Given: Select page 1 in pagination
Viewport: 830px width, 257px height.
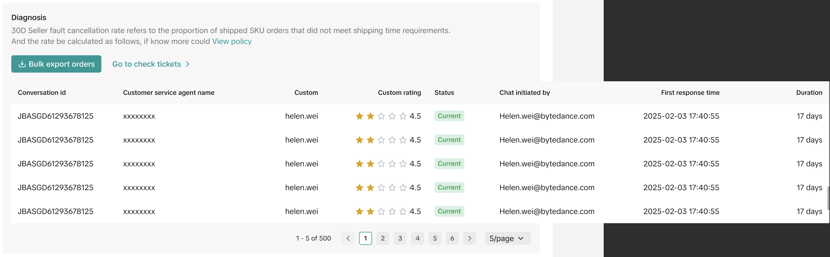Looking at the screenshot, I should pyautogui.click(x=366, y=238).
